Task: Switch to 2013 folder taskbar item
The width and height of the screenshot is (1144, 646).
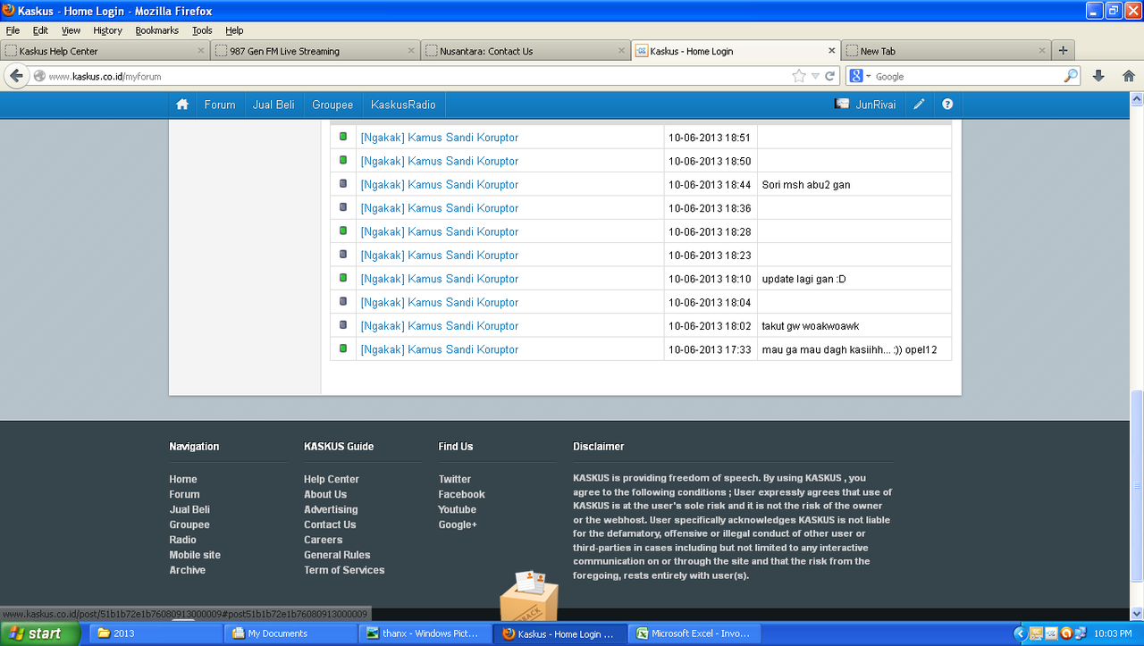Action: pyautogui.click(x=156, y=633)
